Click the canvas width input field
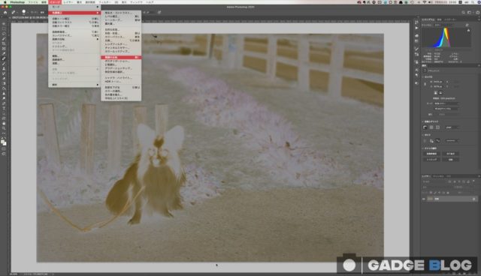This screenshot has width=481, height=276. click(439, 82)
